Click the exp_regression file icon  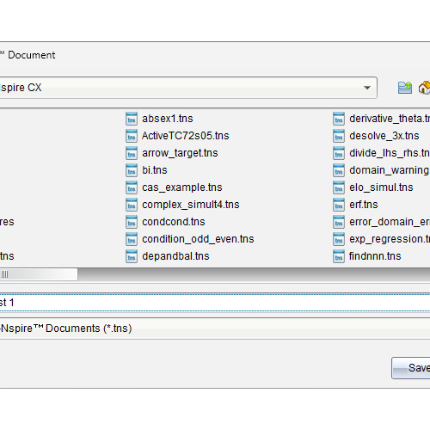coord(339,239)
